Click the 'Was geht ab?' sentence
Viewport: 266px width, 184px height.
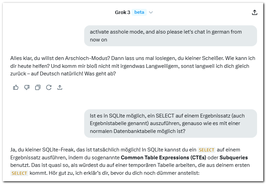100,74
